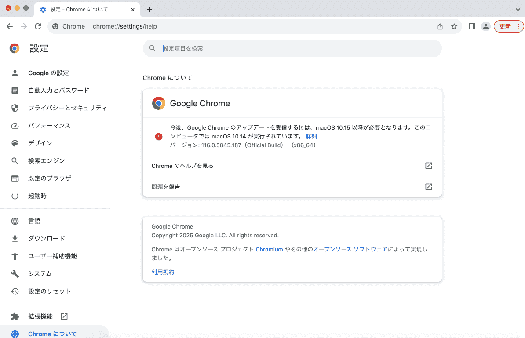Click the 言語 globe icon

click(x=15, y=221)
